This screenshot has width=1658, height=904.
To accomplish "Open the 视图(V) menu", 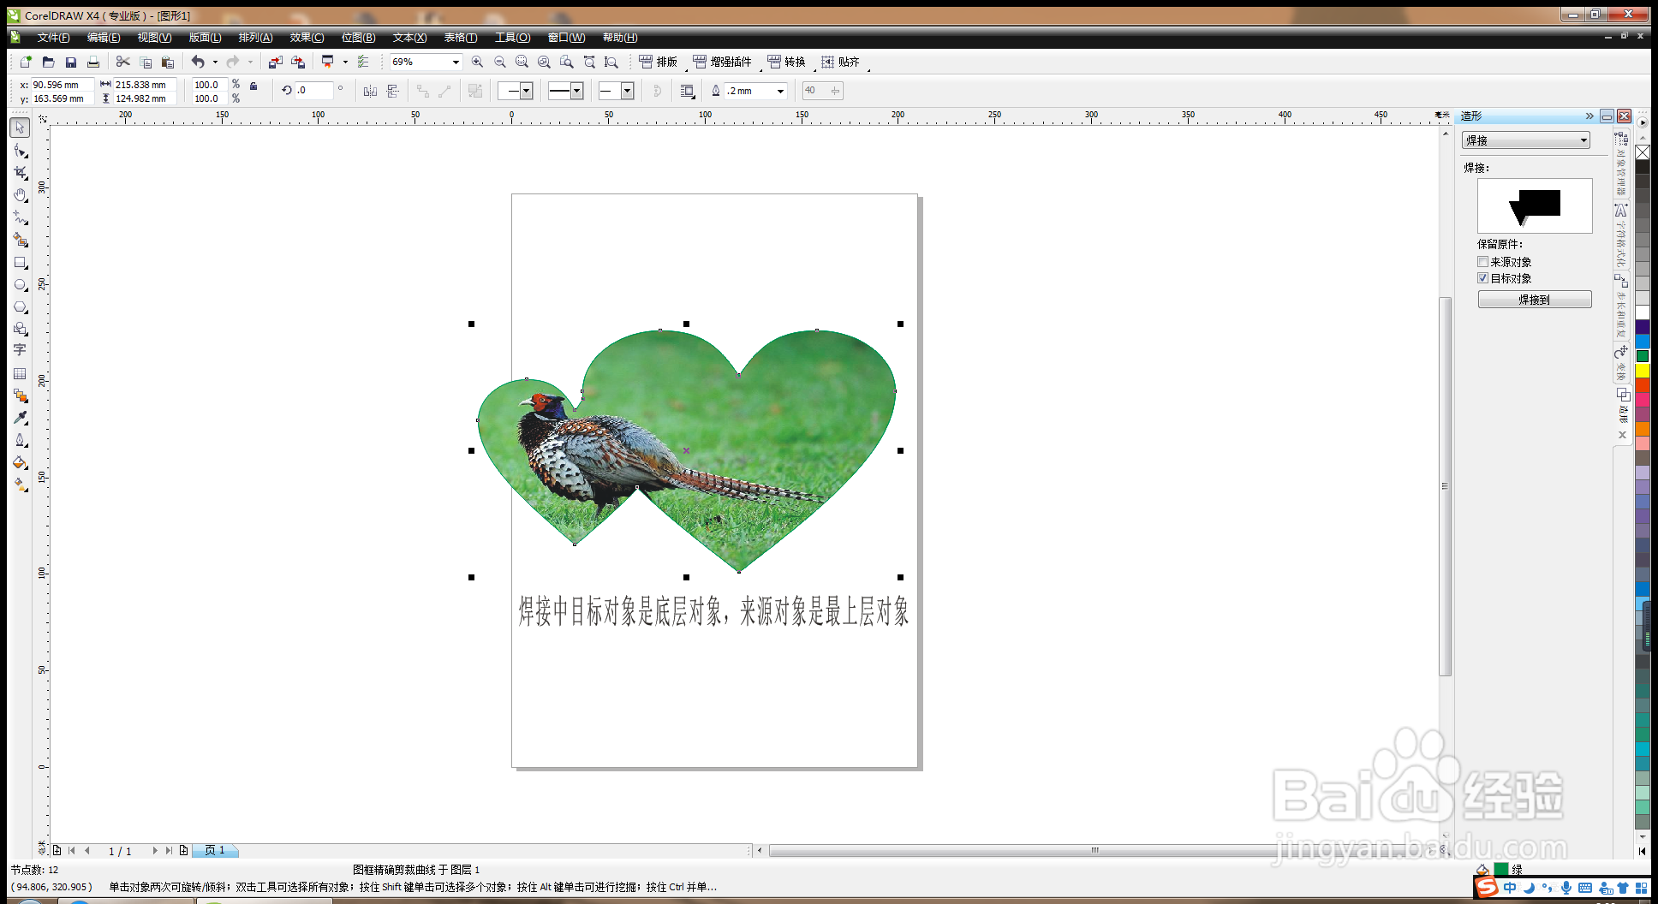I will pos(154,38).
